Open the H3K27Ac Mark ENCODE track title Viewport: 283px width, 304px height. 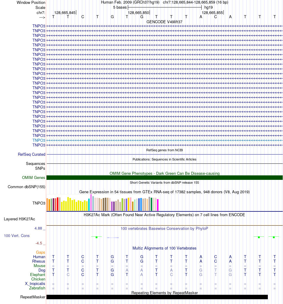point(164,215)
